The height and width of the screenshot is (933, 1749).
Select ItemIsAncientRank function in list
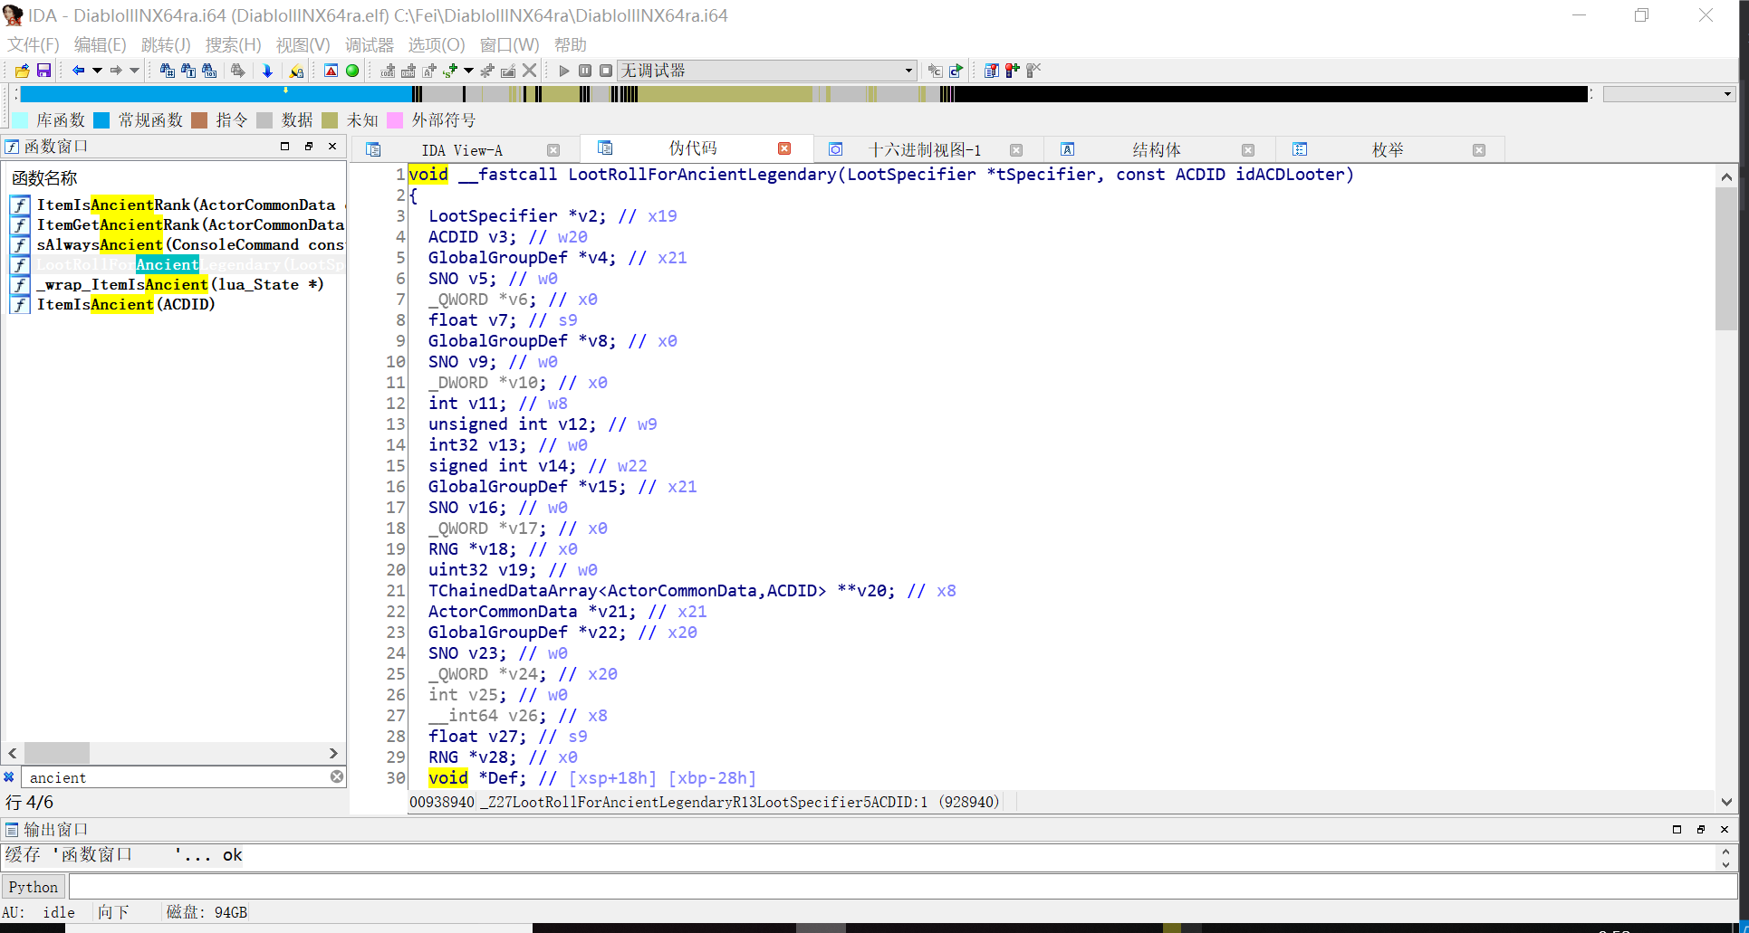tap(178, 205)
